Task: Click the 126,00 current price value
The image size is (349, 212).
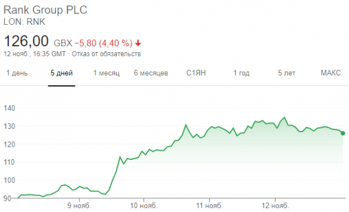Action: [x=26, y=41]
